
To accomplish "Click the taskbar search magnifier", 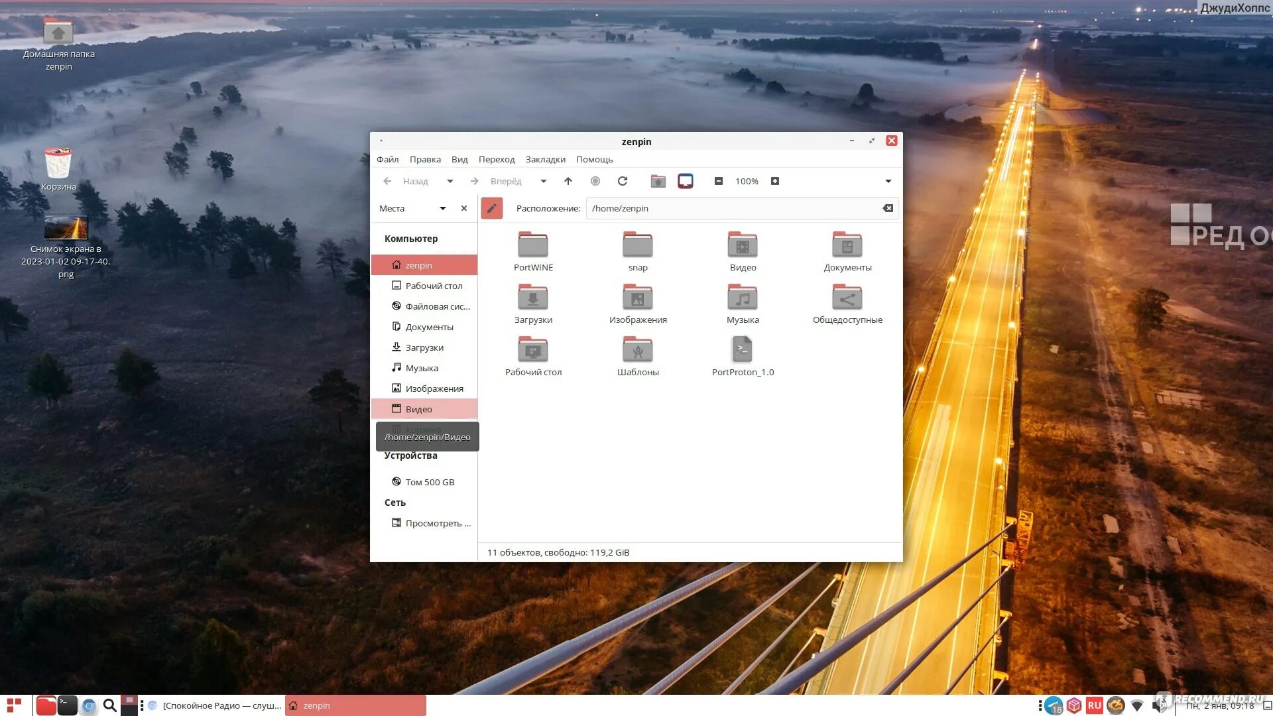I will click(x=110, y=705).
